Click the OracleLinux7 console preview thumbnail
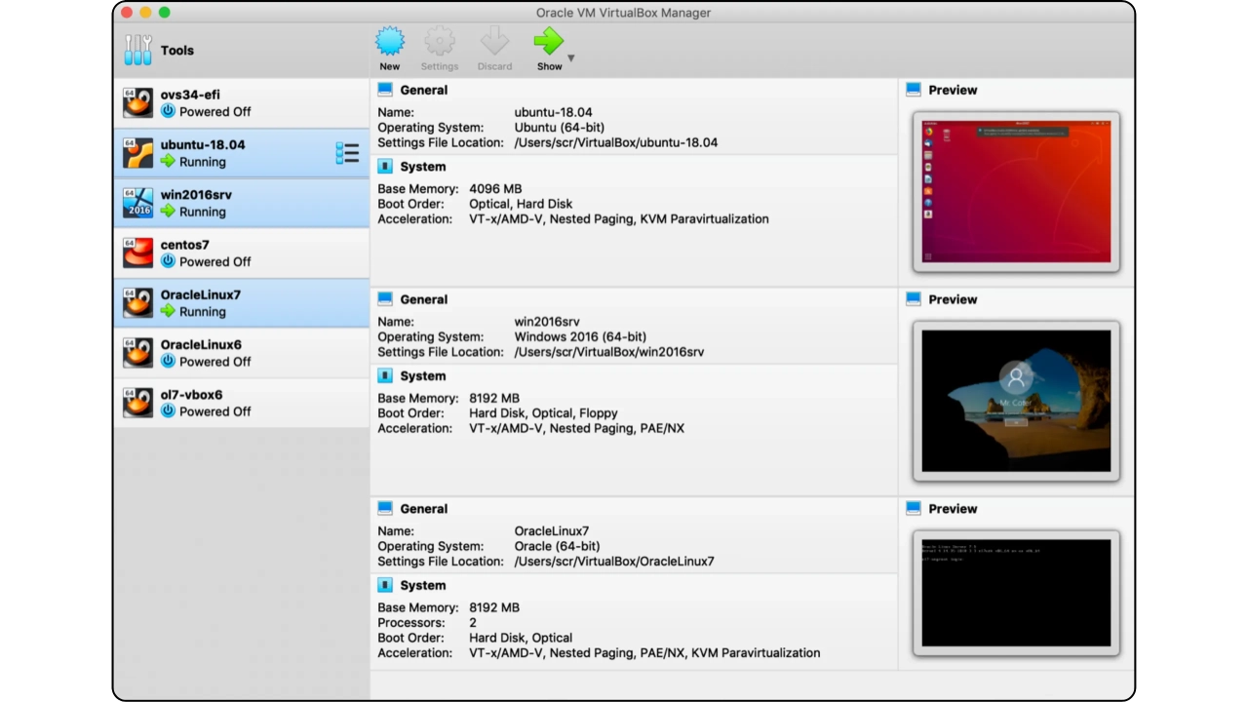 tap(1016, 593)
